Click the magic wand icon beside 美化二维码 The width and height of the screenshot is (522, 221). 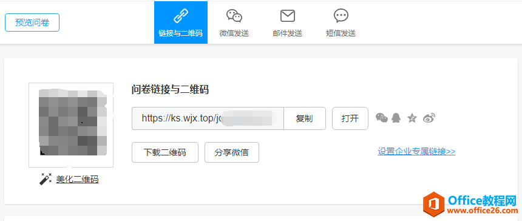pos(46,179)
